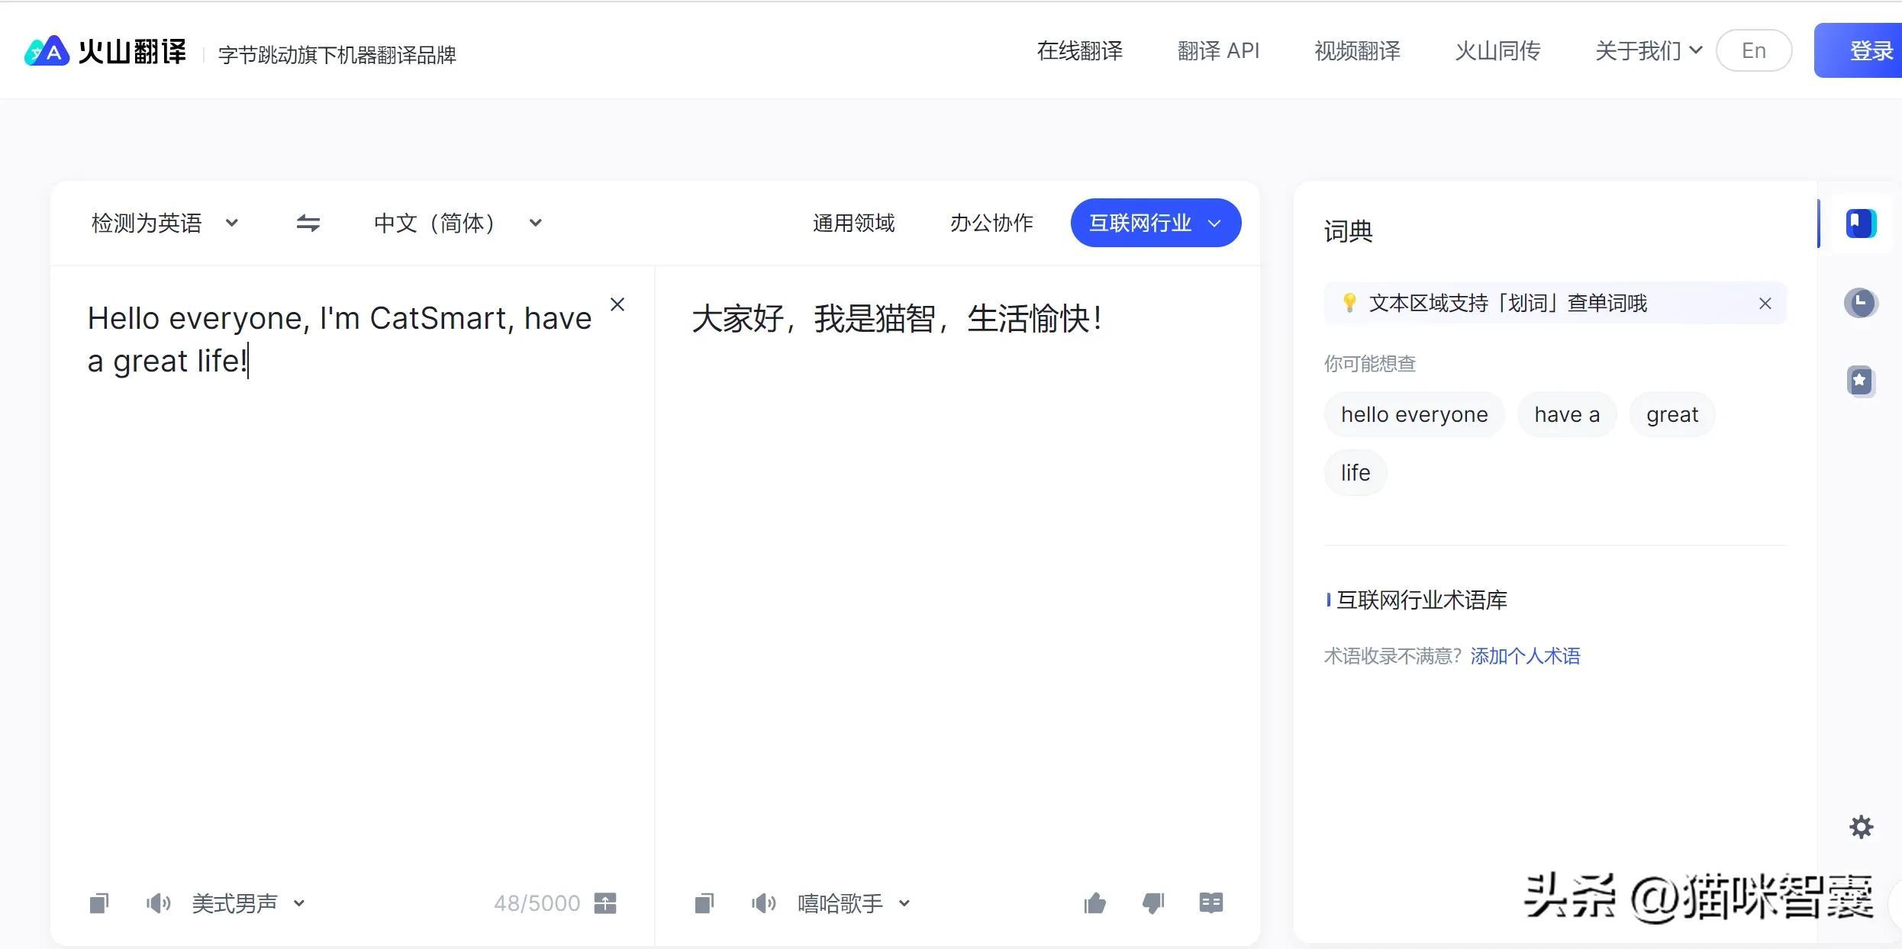Click 词典 panel heading
This screenshot has height=949, width=1902.
1348,231
